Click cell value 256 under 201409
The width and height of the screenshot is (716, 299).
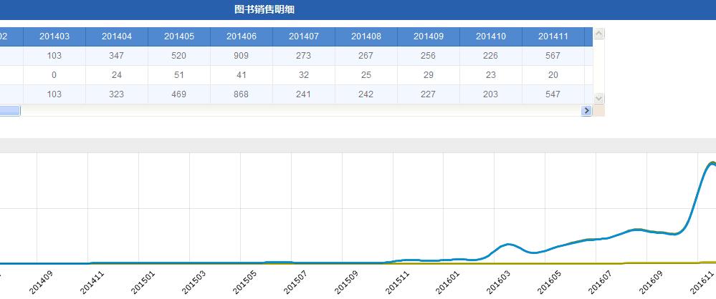point(429,56)
